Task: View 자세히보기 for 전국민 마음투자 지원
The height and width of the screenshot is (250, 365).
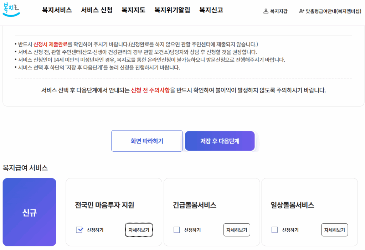Action: point(139,230)
